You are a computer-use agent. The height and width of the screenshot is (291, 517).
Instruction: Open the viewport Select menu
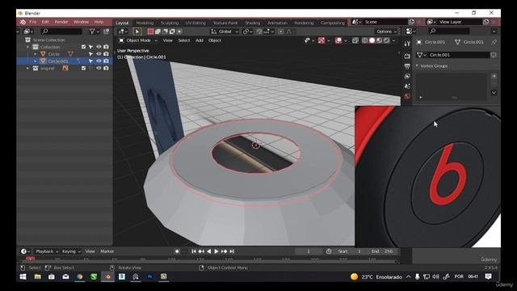click(183, 40)
